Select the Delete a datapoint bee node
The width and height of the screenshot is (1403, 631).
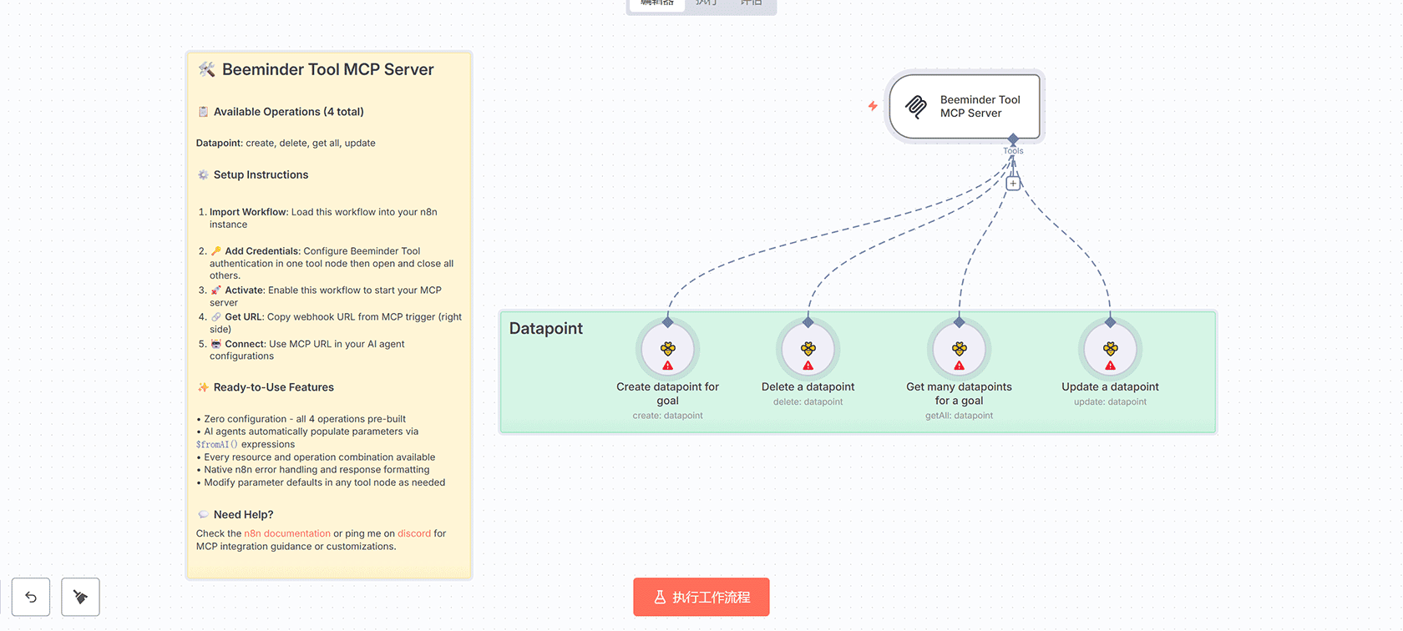[808, 347]
